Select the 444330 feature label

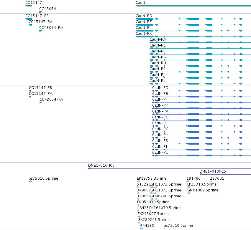(x=147, y=226)
